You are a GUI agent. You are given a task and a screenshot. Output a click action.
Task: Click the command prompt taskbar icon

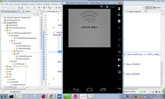click(11, 96)
